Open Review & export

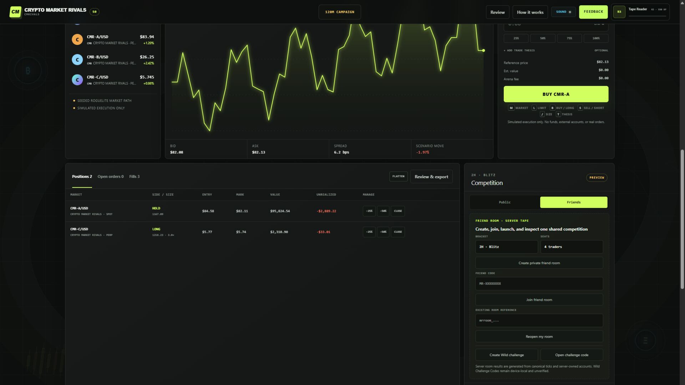[x=431, y=176]
